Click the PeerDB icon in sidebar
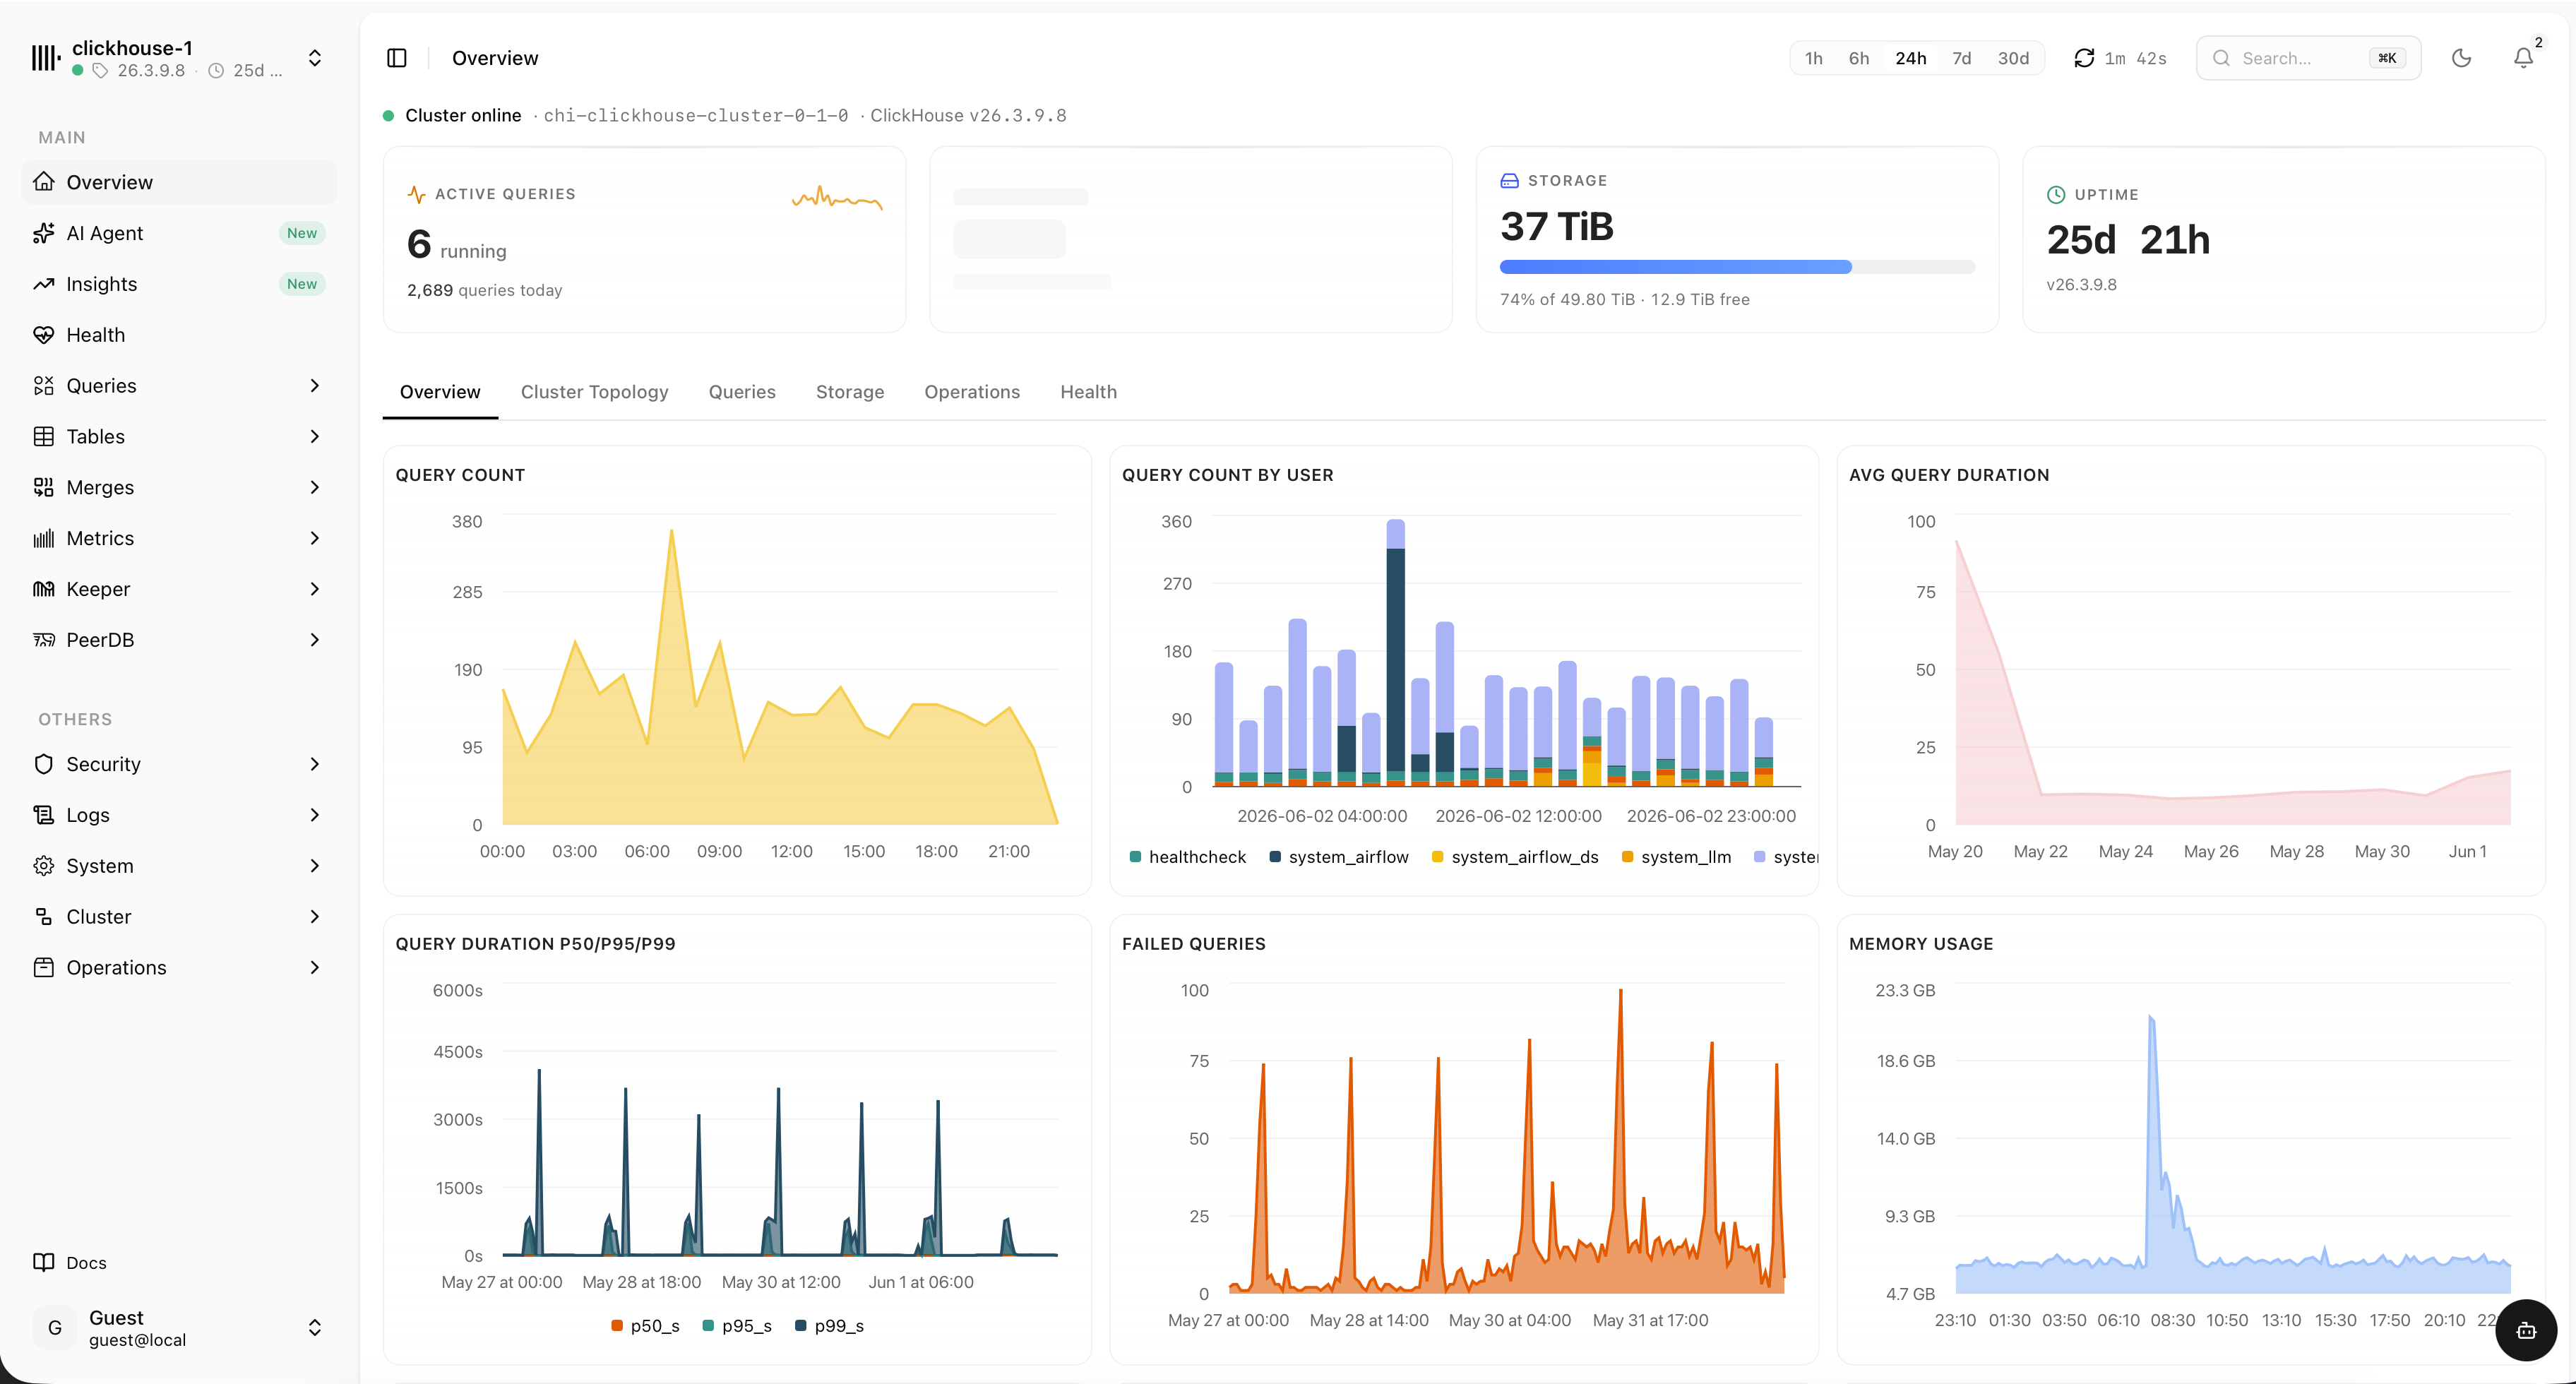This screenshot has width=2576, height=1384. tap(44, 640)
